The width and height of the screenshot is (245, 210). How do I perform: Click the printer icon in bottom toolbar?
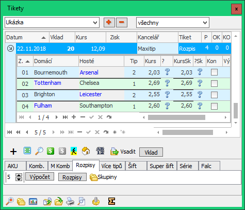coord(70,201)
